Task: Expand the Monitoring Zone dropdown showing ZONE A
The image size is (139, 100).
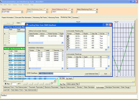Action: 47,12
